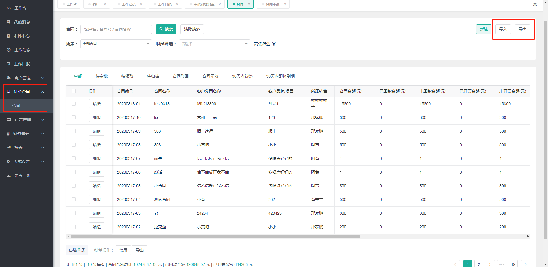Expand the 广告管理 chevron
The width and height of the screenshot is (548, 267).
[43, 120]
